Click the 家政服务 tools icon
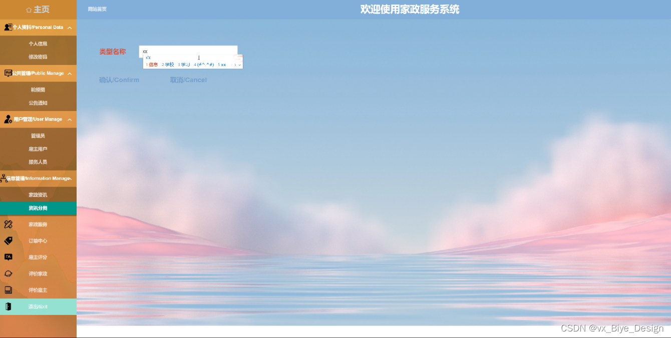 coord(8,224)
